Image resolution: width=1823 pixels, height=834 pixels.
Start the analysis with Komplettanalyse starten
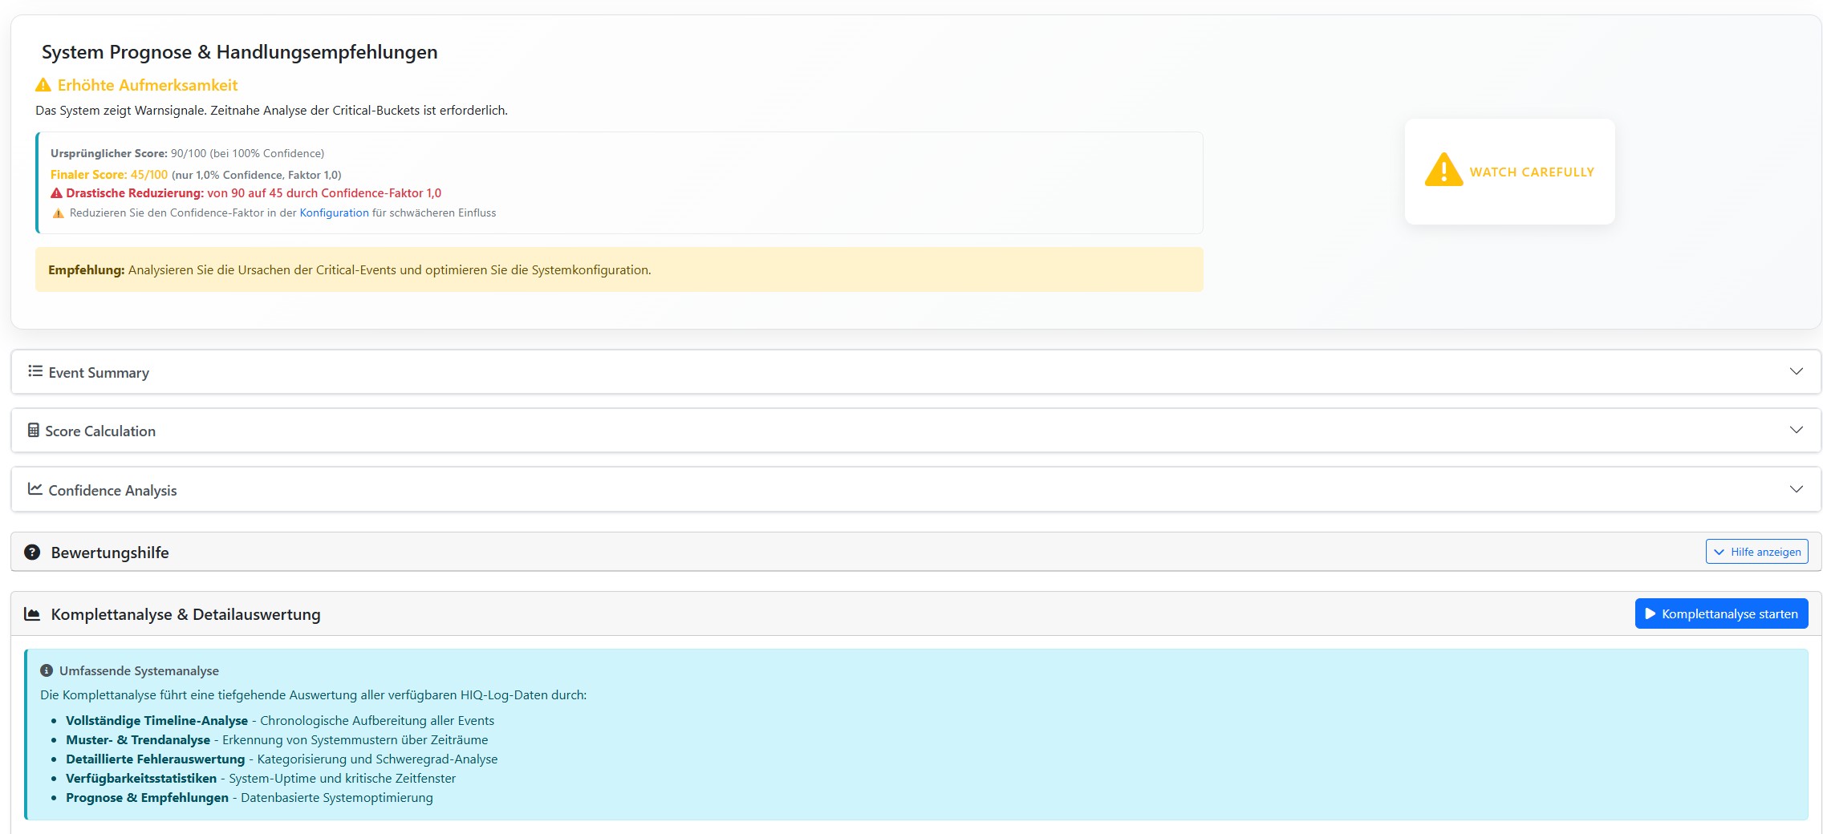tap(1721, 614)
